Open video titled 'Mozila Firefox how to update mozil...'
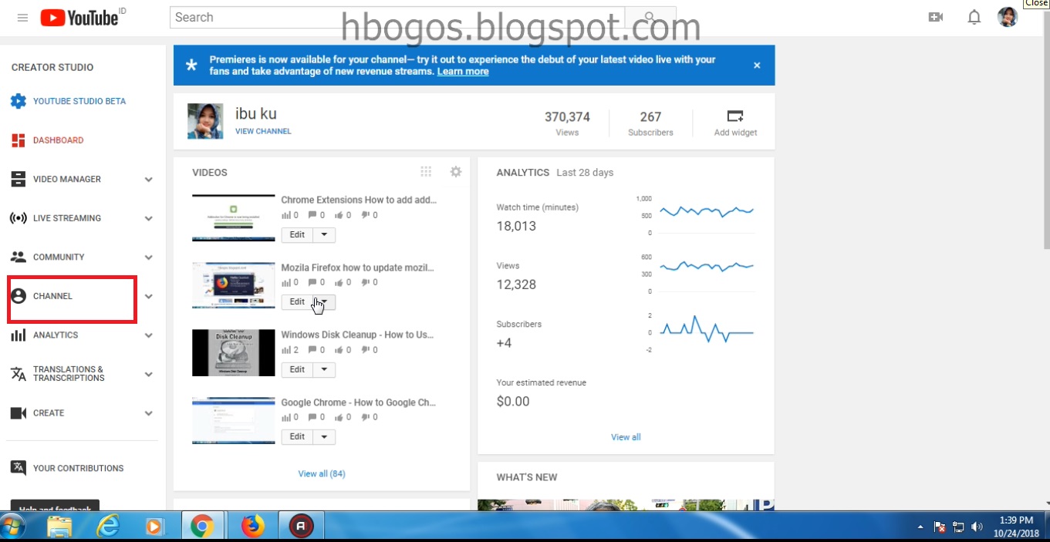Image resolution: width=1050 pixels, height=542 pixels. click(x=358, y=268)
